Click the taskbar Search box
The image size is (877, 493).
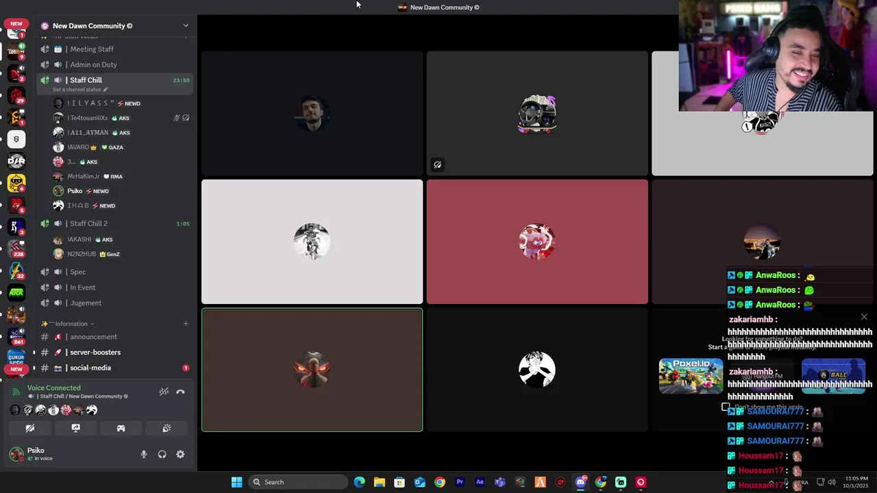297,482
